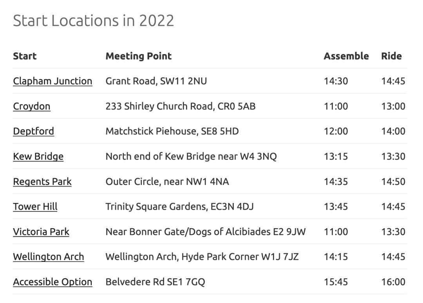Click the 16:00 ride time
The height and width of the screenshot is (303, 423).
click(393, 282)
